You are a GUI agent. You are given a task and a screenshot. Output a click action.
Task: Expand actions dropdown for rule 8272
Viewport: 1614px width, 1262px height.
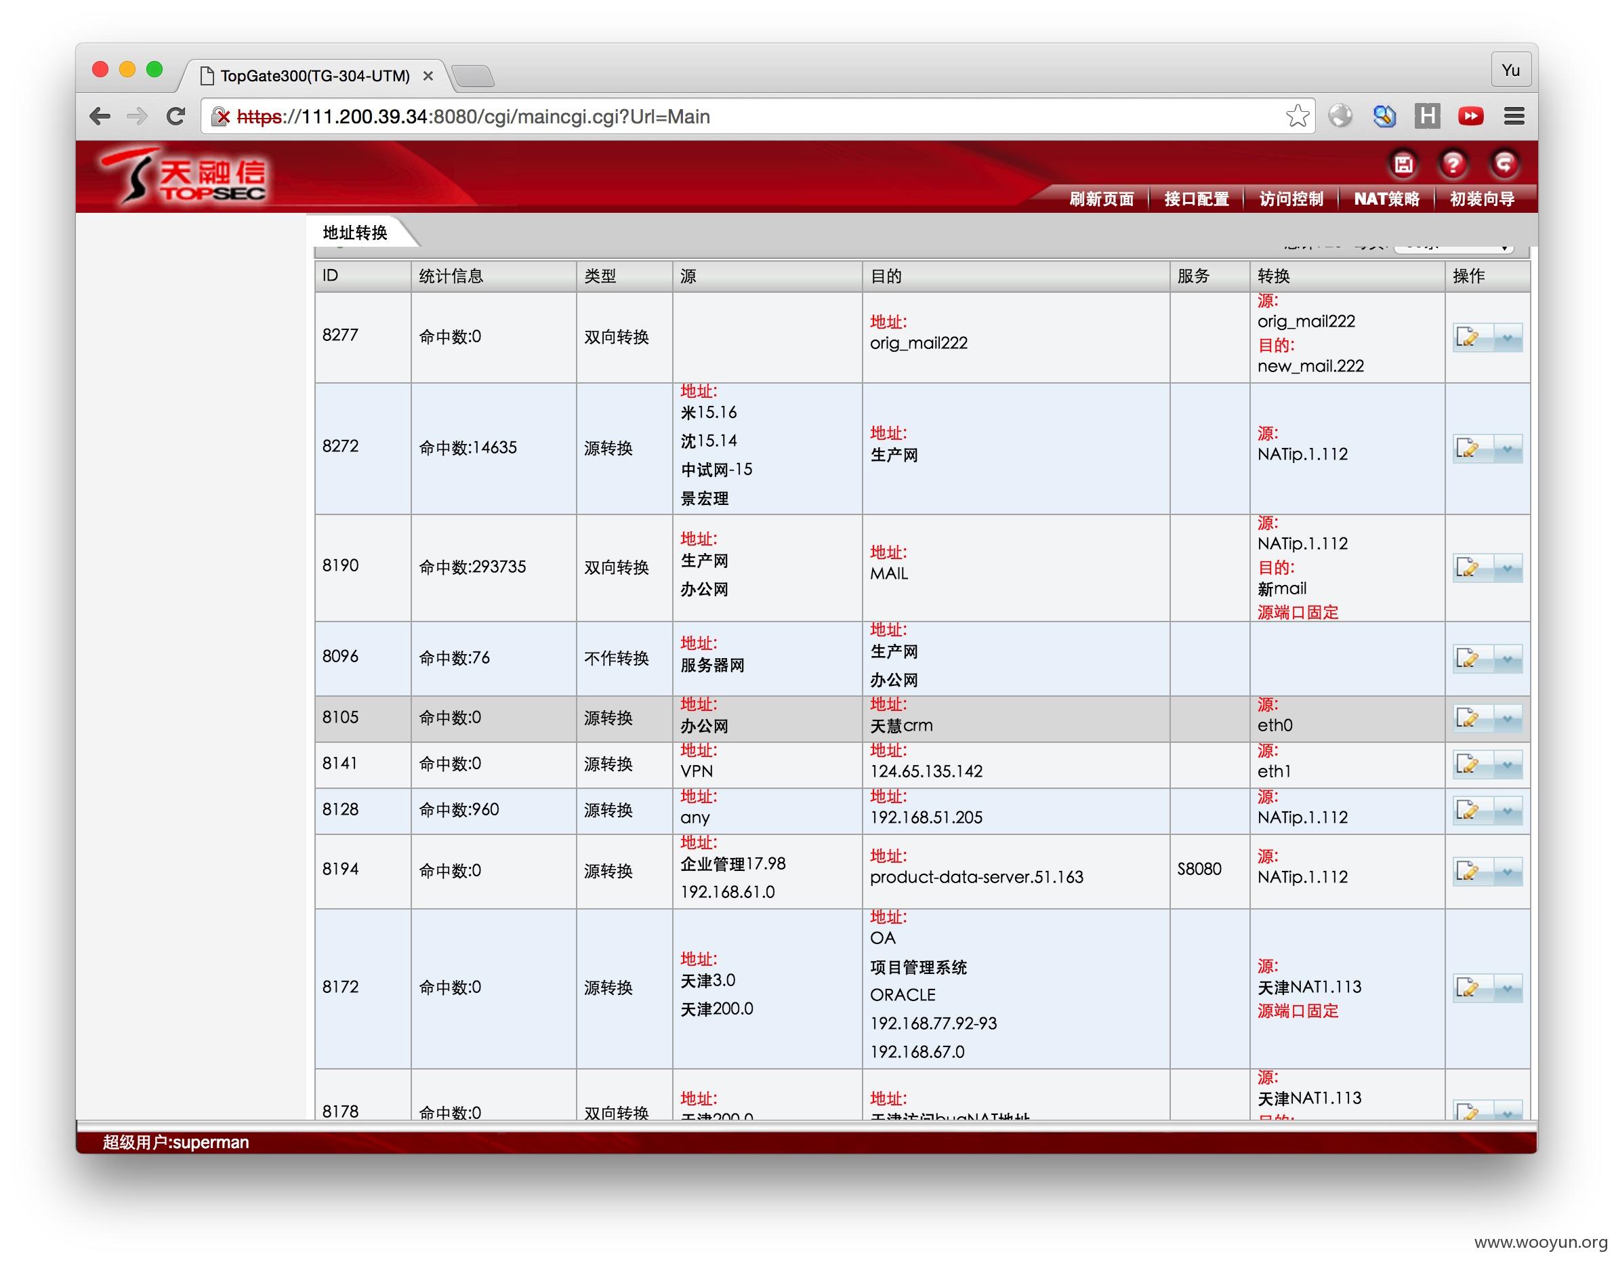(x=1508, y=449)
